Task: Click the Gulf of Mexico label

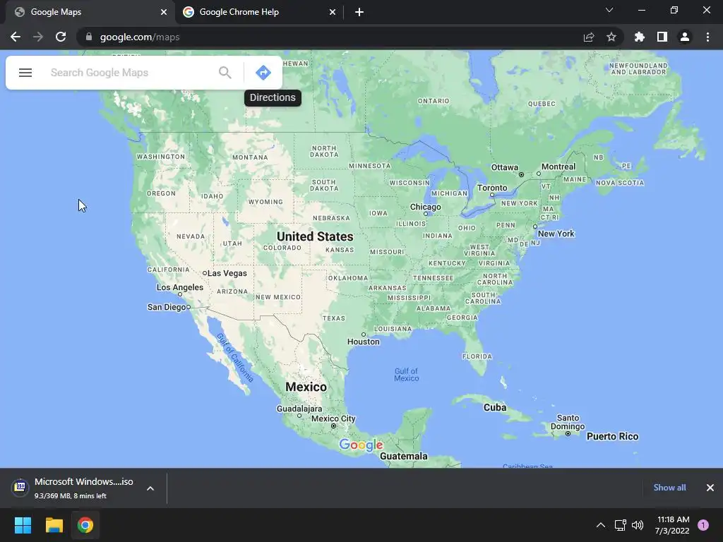Action: [x=406, y=375]
